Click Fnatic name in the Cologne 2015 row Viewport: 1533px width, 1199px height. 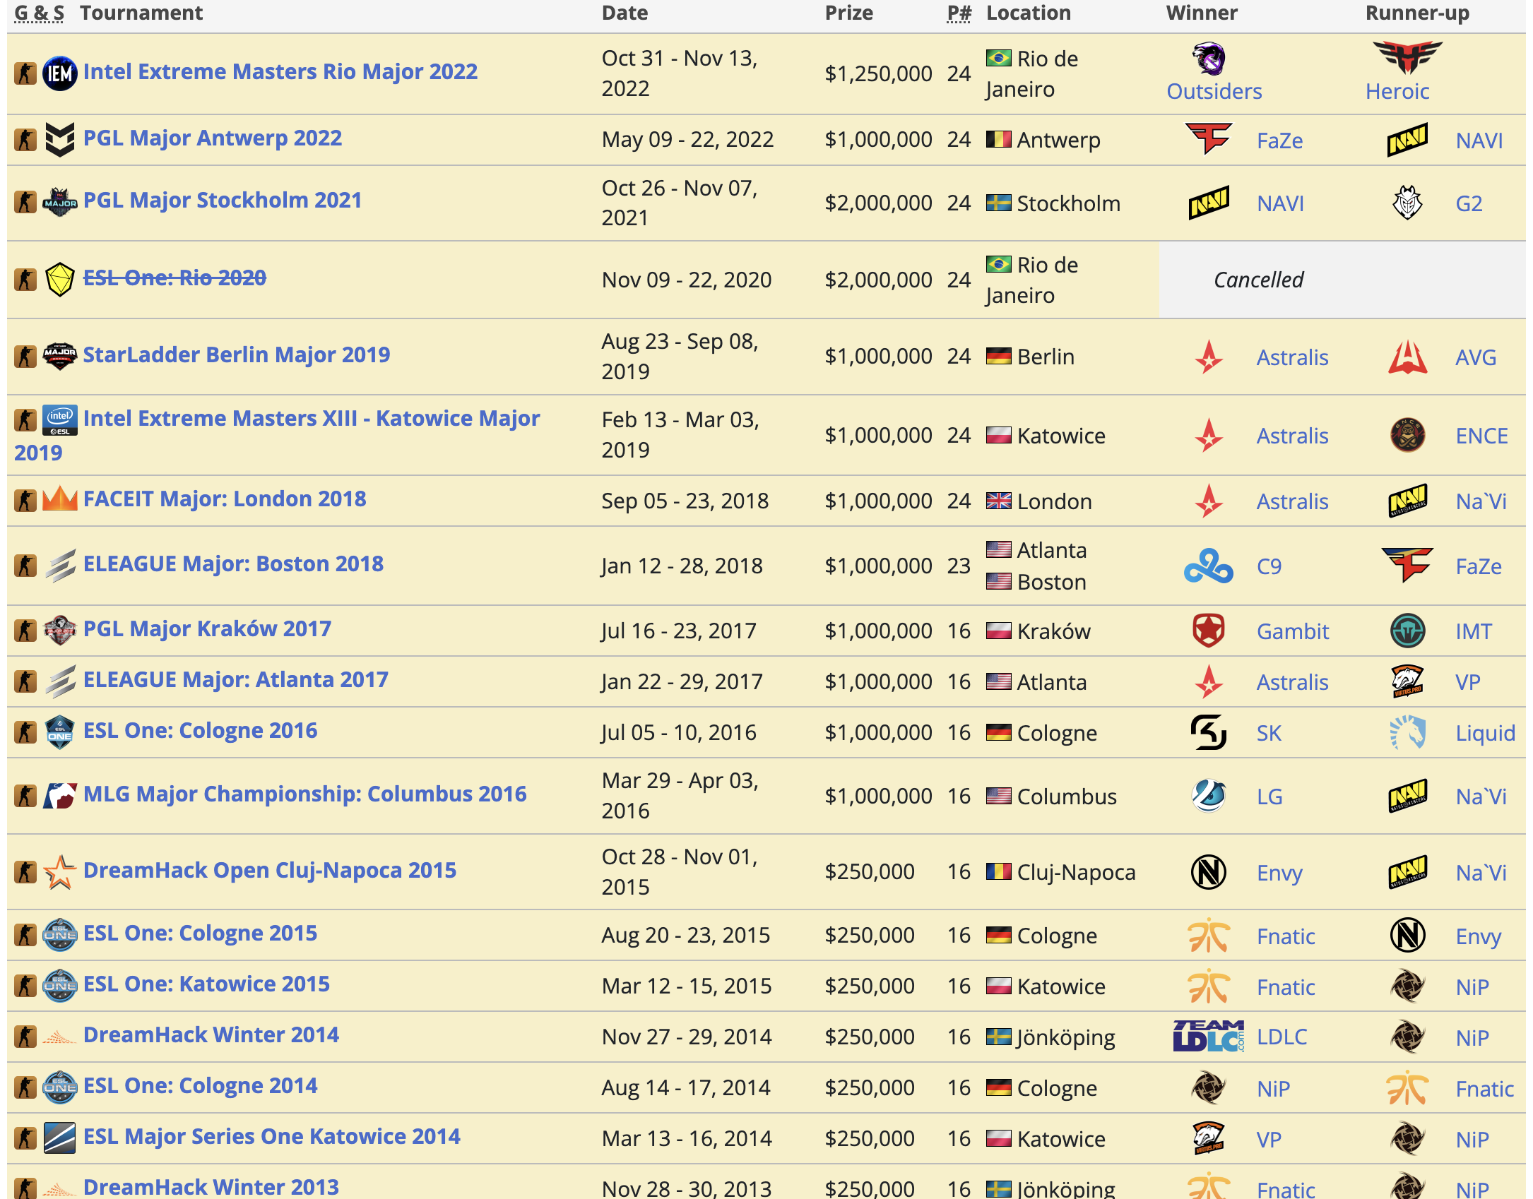[x=1286, y=936]
